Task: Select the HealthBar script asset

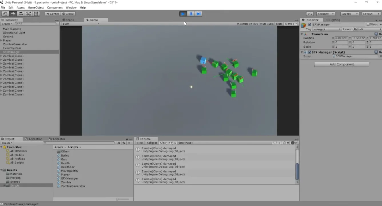Action: pos(66,167)
